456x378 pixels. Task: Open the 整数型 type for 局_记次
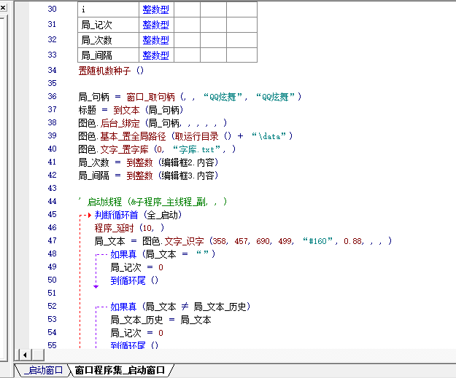coord(155,25)
